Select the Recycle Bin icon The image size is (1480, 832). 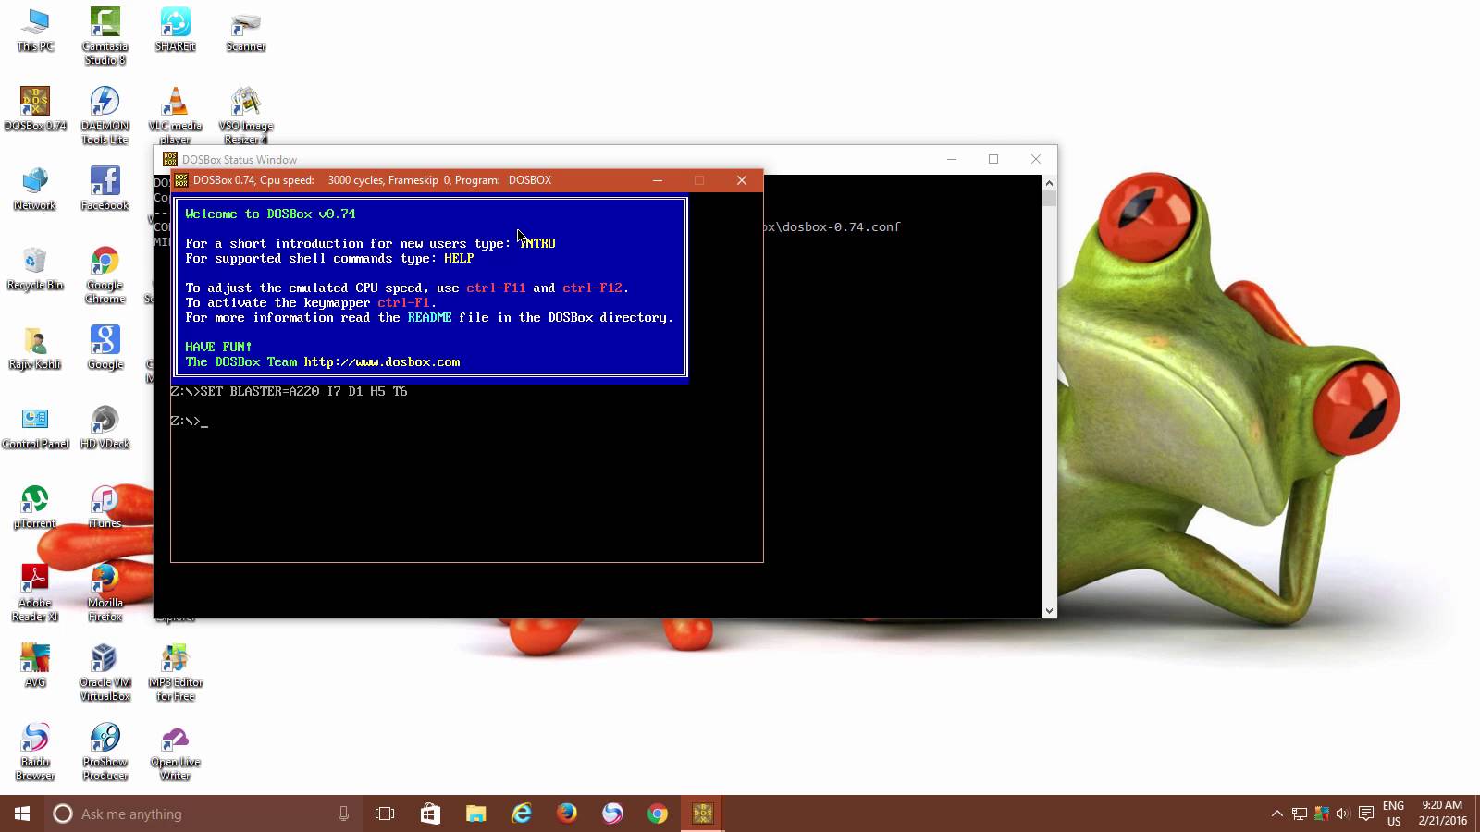[x=35, y=268]
